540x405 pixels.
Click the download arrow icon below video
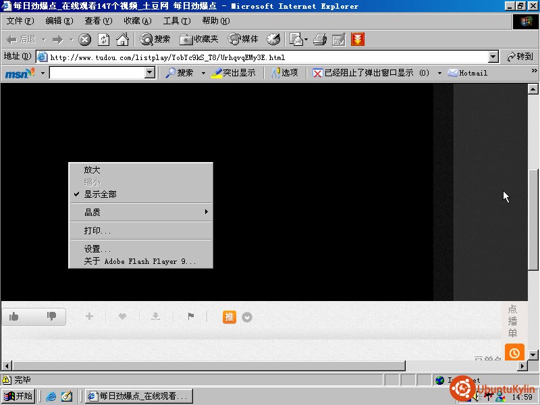click(156, 316)
